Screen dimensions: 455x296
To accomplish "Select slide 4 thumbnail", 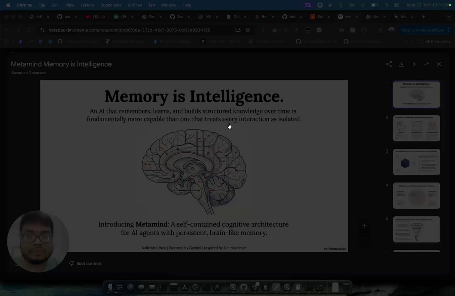I will (417, 196).
